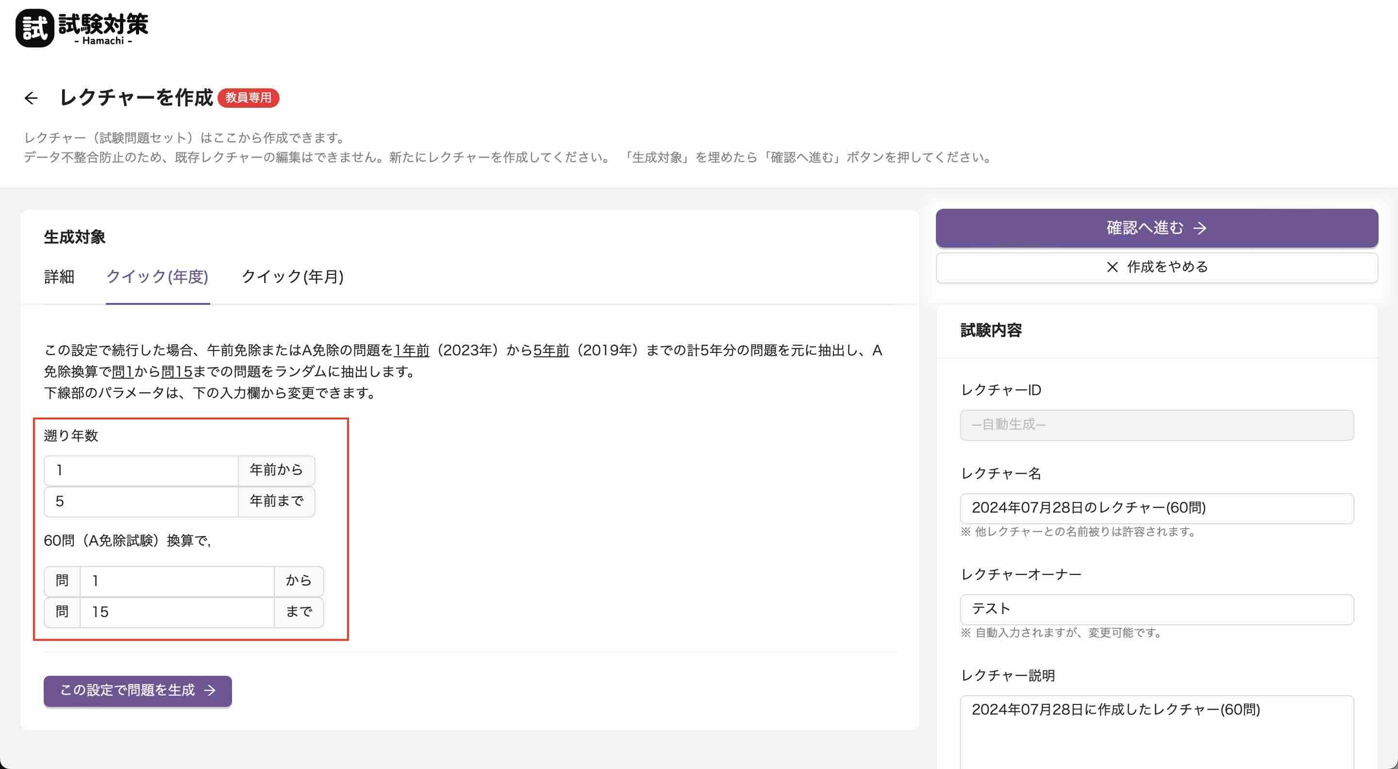Click the 作成をやめる cancel button
Viewport: 1398px width, 769px height.
[x=1156, y=267]
